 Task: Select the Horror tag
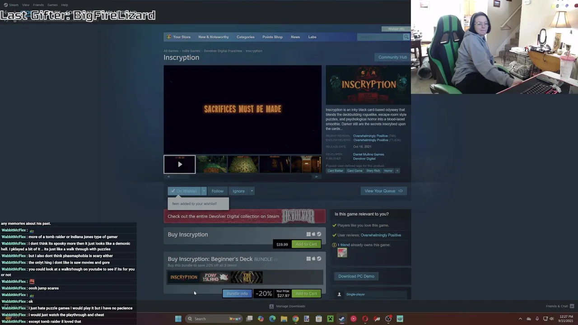click(388, 171)
